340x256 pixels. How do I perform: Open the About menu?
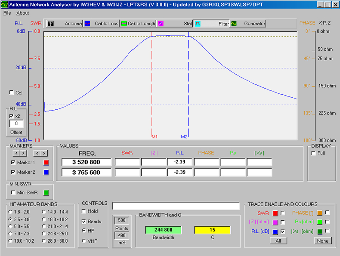23,13
